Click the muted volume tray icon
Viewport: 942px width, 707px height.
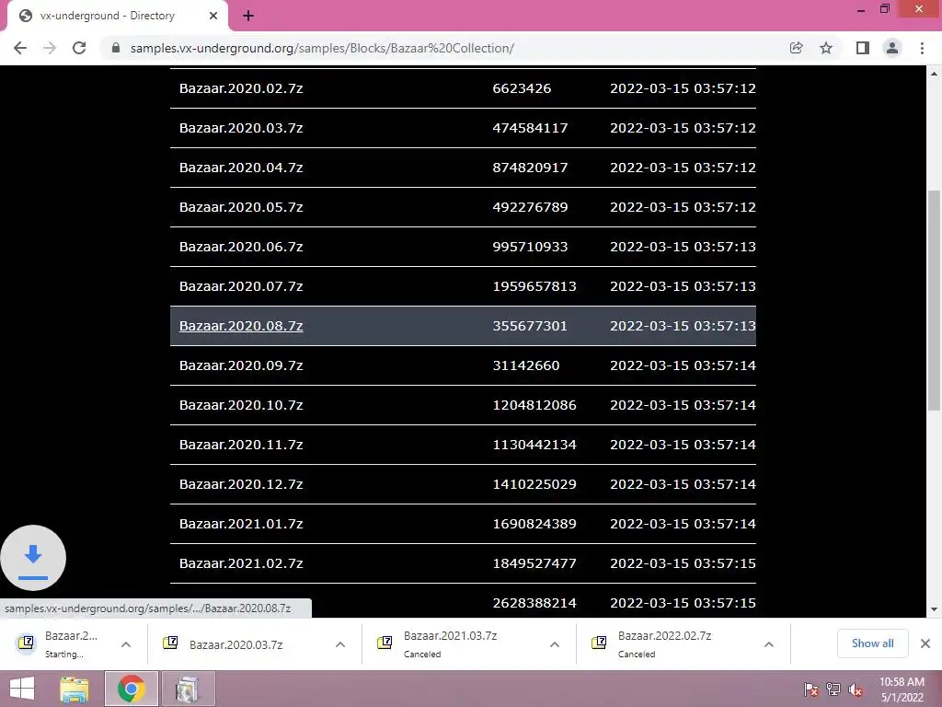[855, 690]
